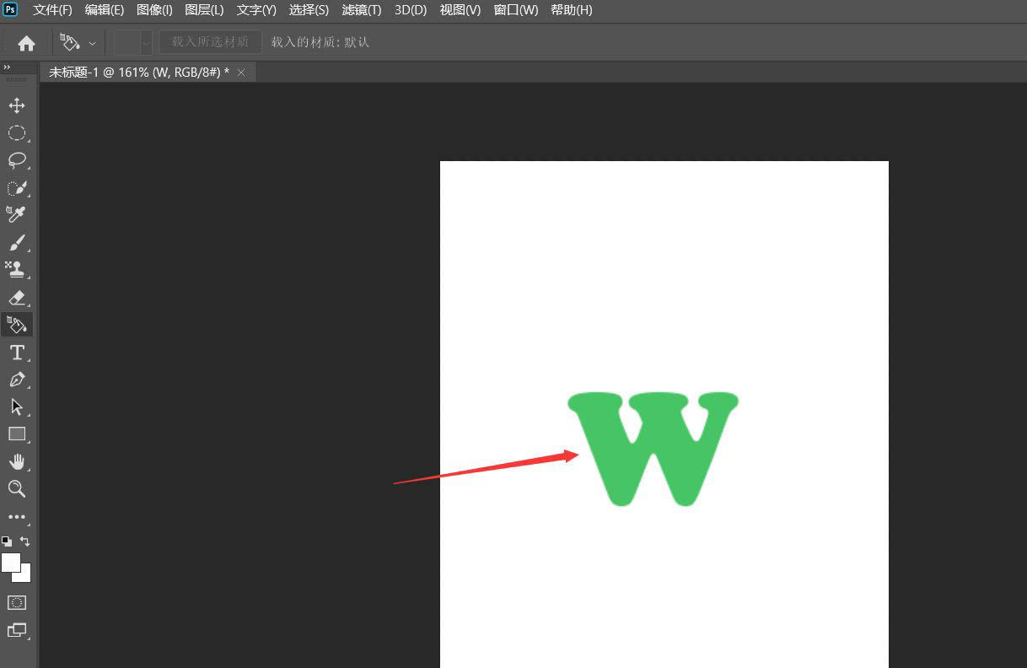Select the Eyedropper tool

[17, 215]
